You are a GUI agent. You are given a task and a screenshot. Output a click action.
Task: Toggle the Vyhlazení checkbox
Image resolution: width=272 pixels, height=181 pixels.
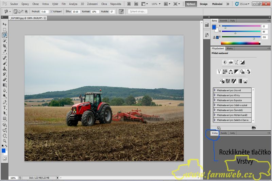(x=52, y=11)
